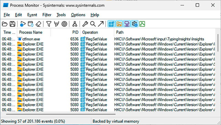
Task: Open the Filter funnel icon
Action: click(49, 24)
